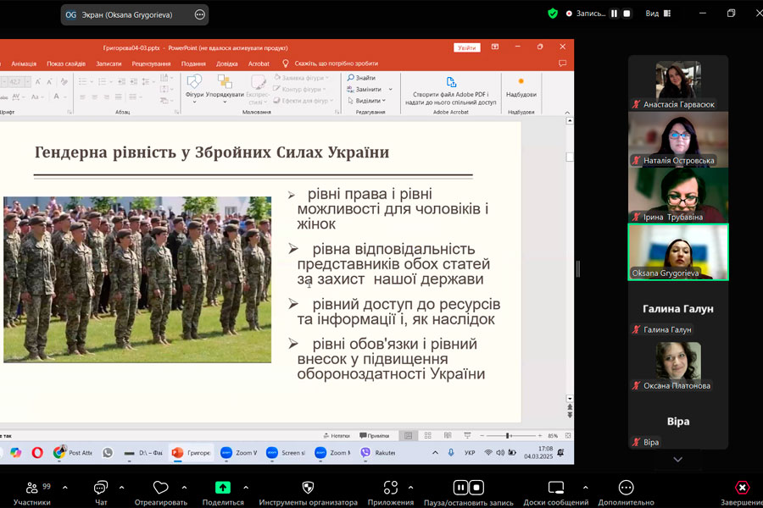Open the Zoom Чат panel
This screenshot has width=763, height=508.
click(x=101, y=489)
